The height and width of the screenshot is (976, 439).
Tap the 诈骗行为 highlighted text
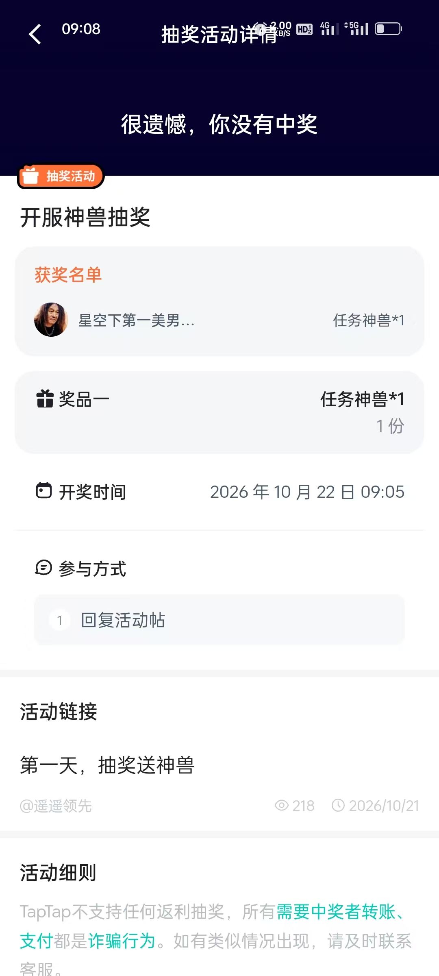pos(122,941)
